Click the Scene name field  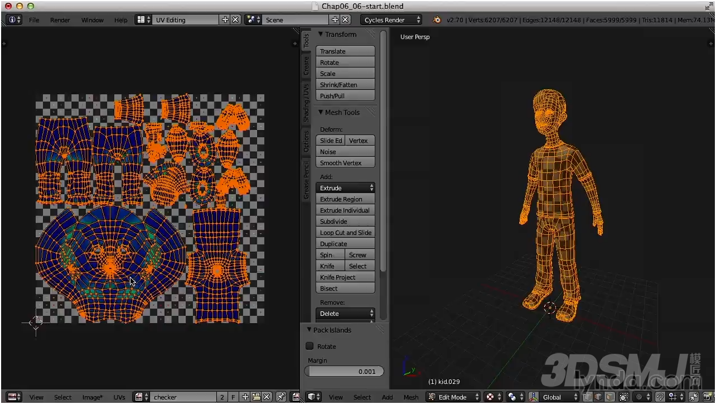point(296,20)
